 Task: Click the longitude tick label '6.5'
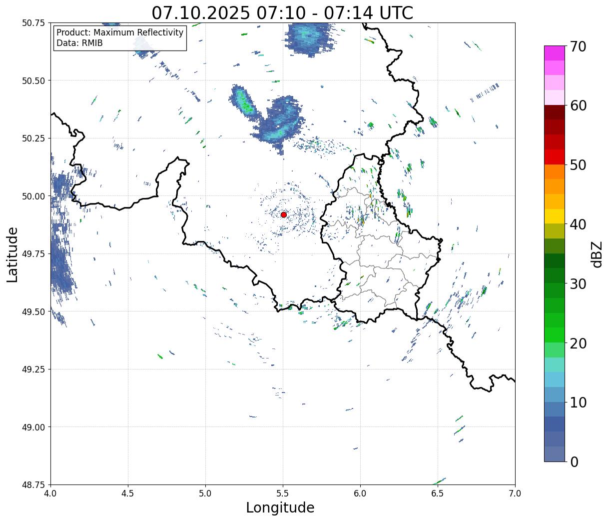(x=438, y=493)
